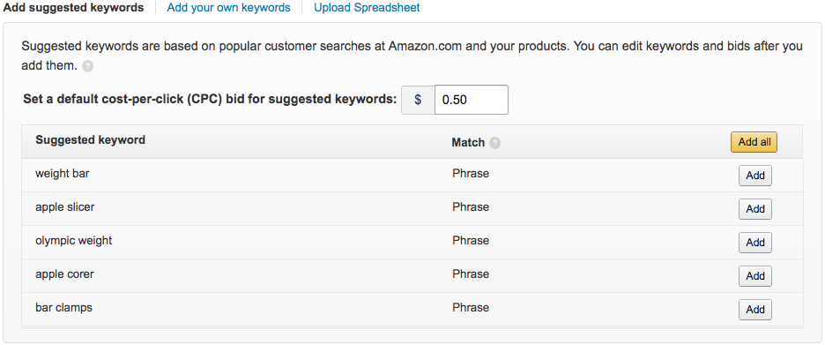The image size is (825, 345).
Task: Click the Add all button
Action: click(x=754, y=142)
